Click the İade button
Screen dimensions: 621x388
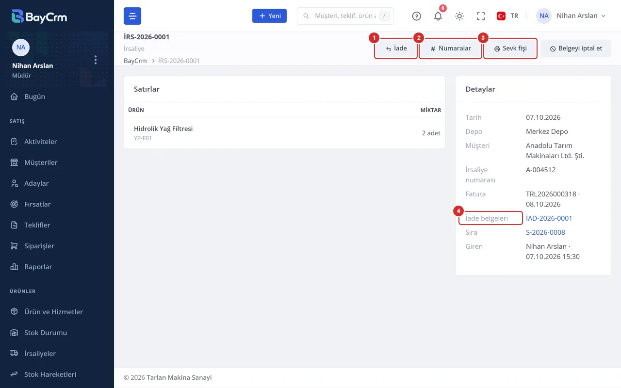coord(396,48)
